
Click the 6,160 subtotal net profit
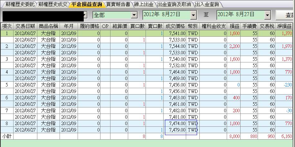[x=284, y=136]
